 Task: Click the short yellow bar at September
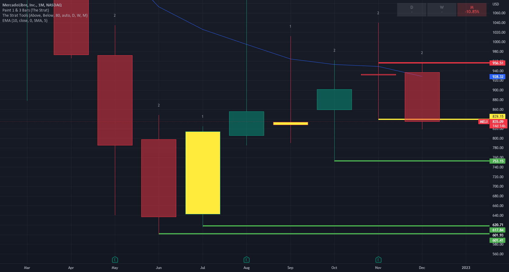point(291,124)
